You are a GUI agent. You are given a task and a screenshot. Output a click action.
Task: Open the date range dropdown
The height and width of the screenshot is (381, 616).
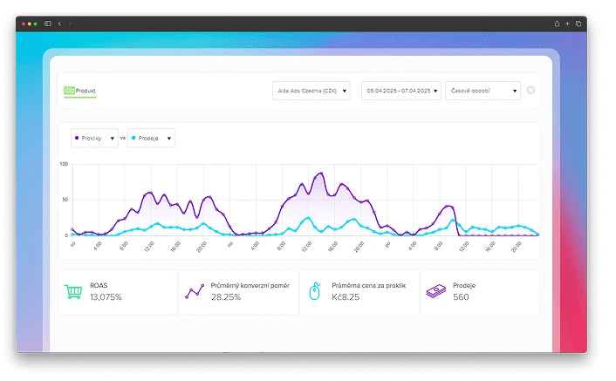pyautogui.click(x=401, y=91)
